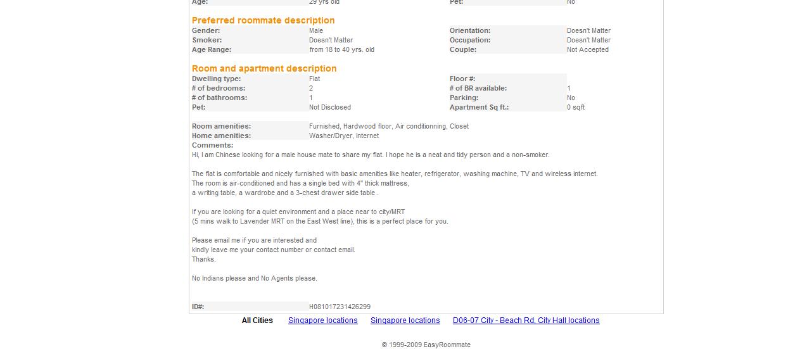Screen dimensions: 807x349
Task: Click the Washer/Dryer, Internet home amenities value
Action: 344,136
